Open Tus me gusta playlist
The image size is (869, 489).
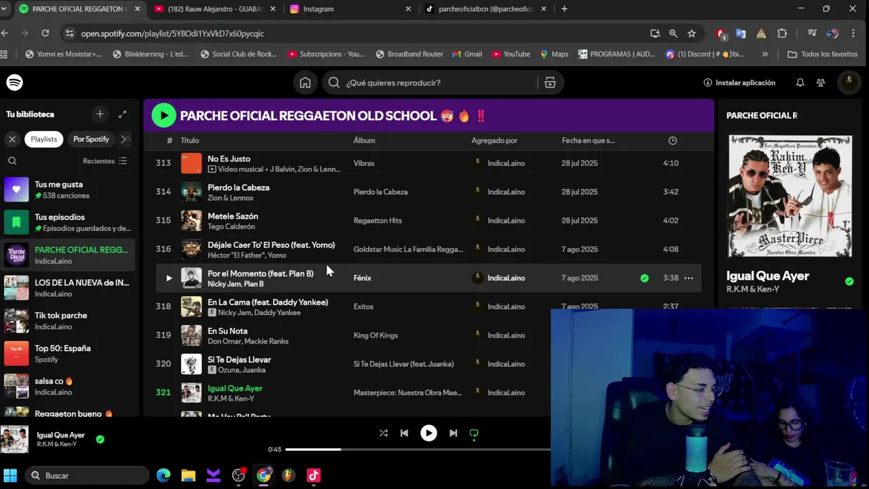[x=69, y=189]
